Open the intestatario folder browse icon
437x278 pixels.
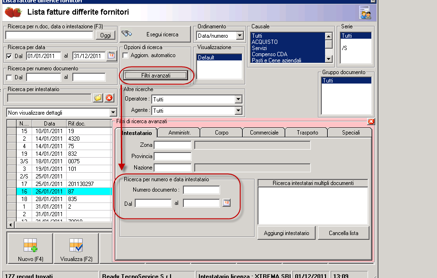(98, 98)
